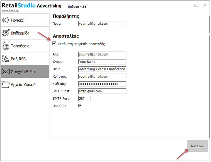
Task: Click the folder icon for Αρχείο Υλικού
Action: [x=6, y=85]
